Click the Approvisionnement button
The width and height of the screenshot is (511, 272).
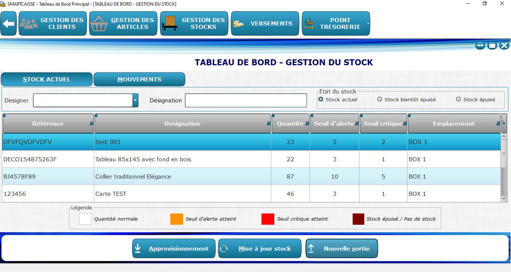[x=174, y=248]
